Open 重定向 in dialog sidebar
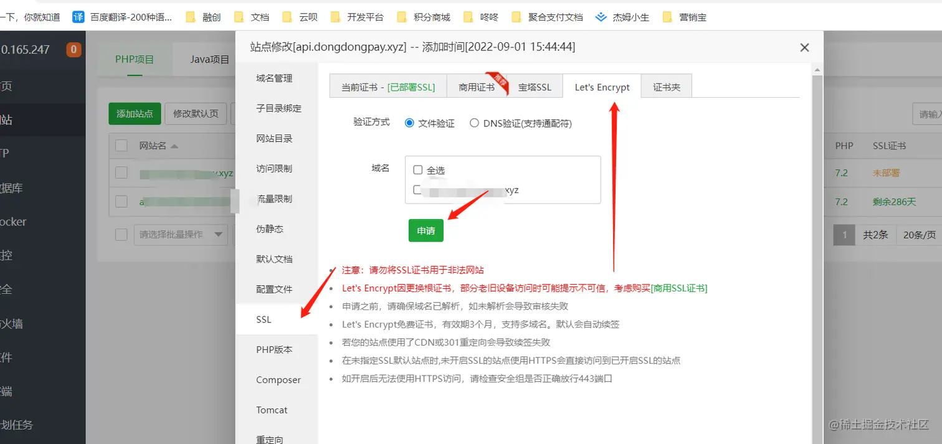 270,439
